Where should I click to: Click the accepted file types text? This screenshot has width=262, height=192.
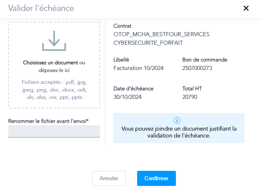point(54,90)
